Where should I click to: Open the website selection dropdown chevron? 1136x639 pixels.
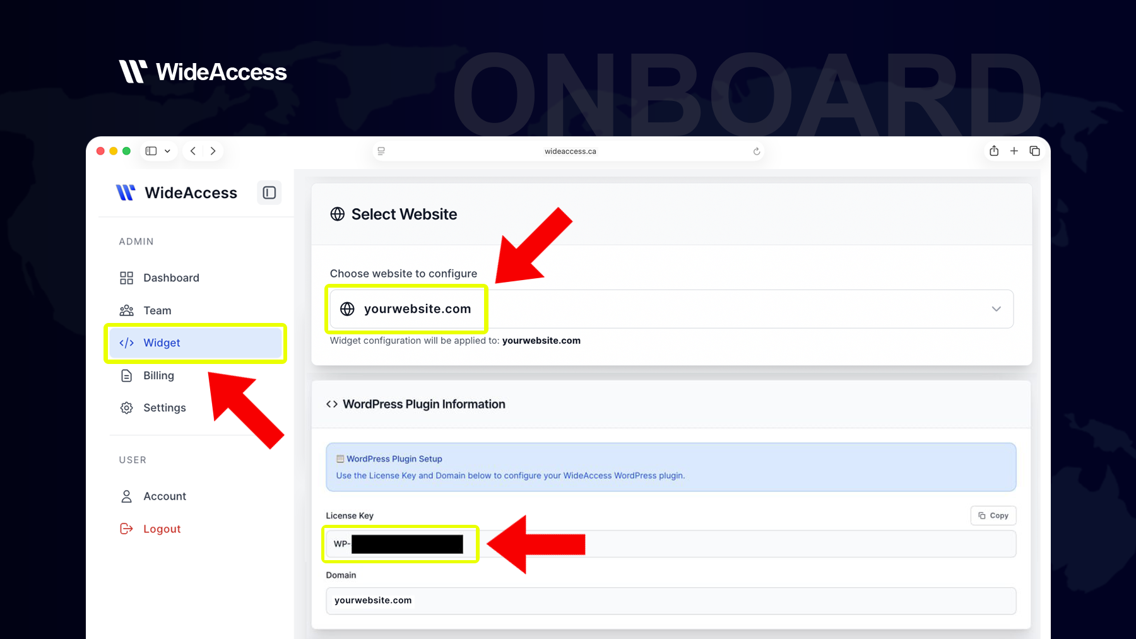coord(996,309)
